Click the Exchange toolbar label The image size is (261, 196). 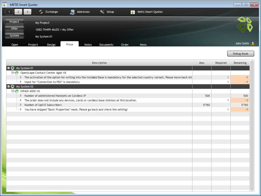coord(52,12)
